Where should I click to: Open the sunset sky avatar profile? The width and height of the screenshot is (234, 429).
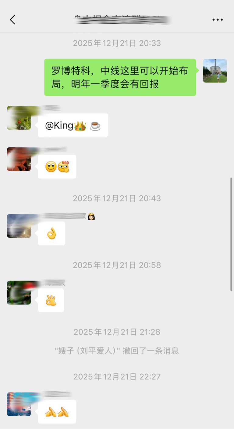pyautogui.click(x=19, y=226)
